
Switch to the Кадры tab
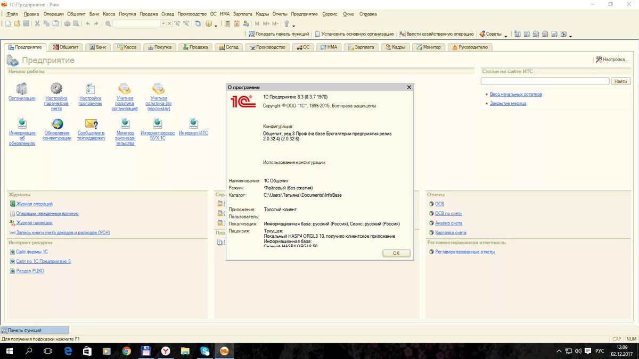(395, 47)
